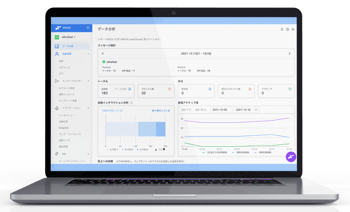The image size is (350, 212).
Task: Click the 会員管理 person icon
Action: pos(57,54)
